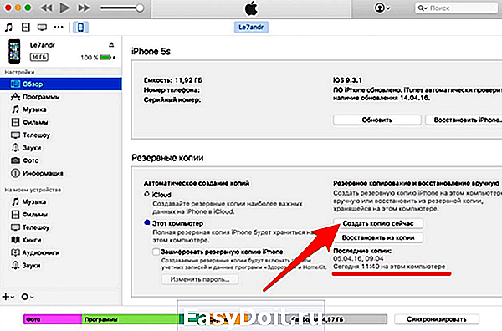
Task: Click Изменить пароль button
Action: click(200, 279)
